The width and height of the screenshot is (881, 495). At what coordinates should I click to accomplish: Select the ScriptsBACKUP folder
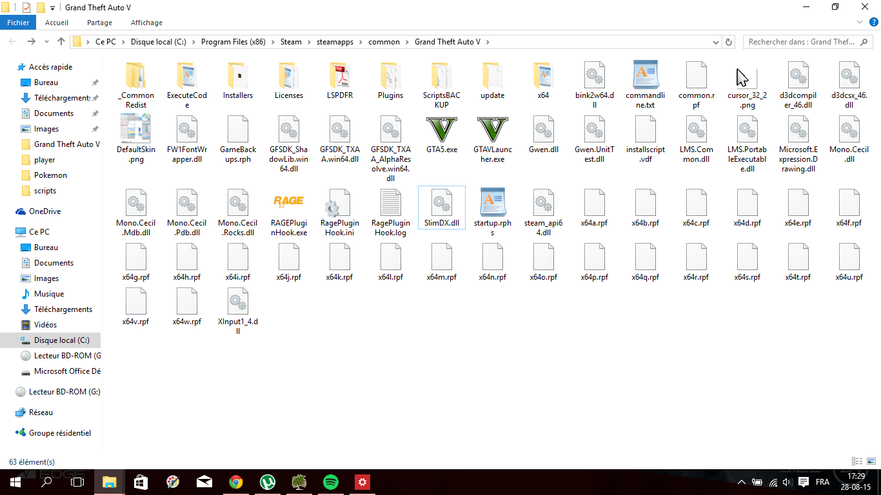click(x=442, y=75)
